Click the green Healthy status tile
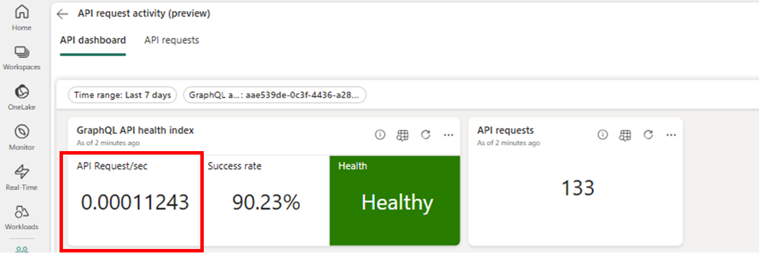 click(x=395, y=200)
